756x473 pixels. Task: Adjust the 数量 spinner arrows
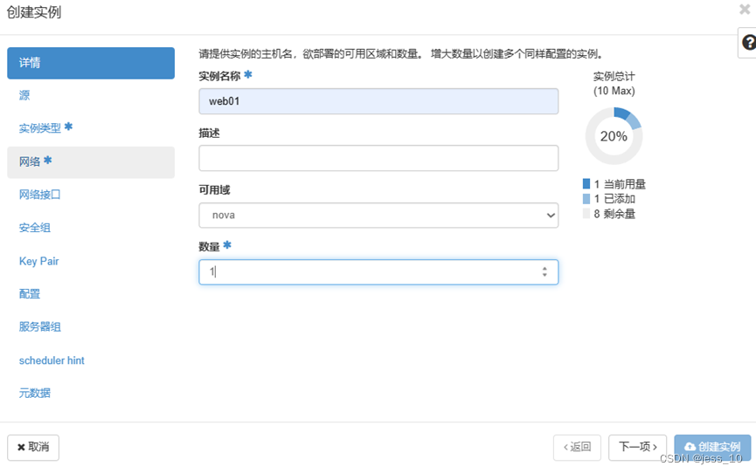click(544, 272)
